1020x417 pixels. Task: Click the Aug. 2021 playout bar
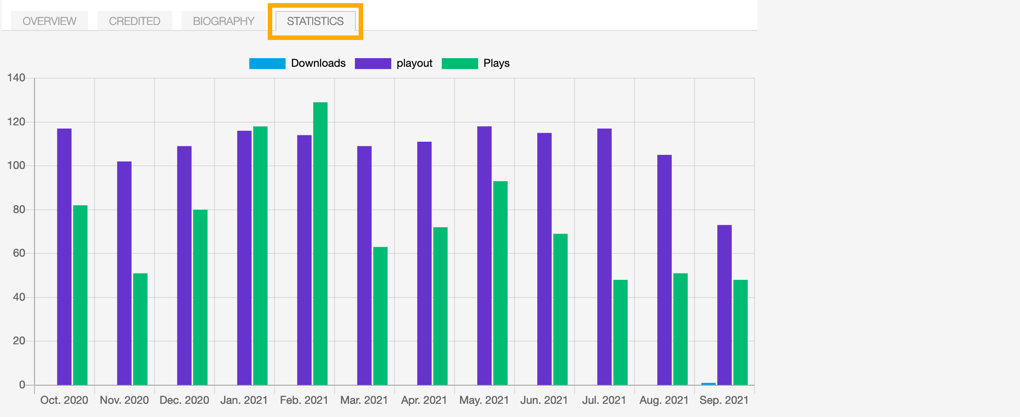(x=665, y=270)
